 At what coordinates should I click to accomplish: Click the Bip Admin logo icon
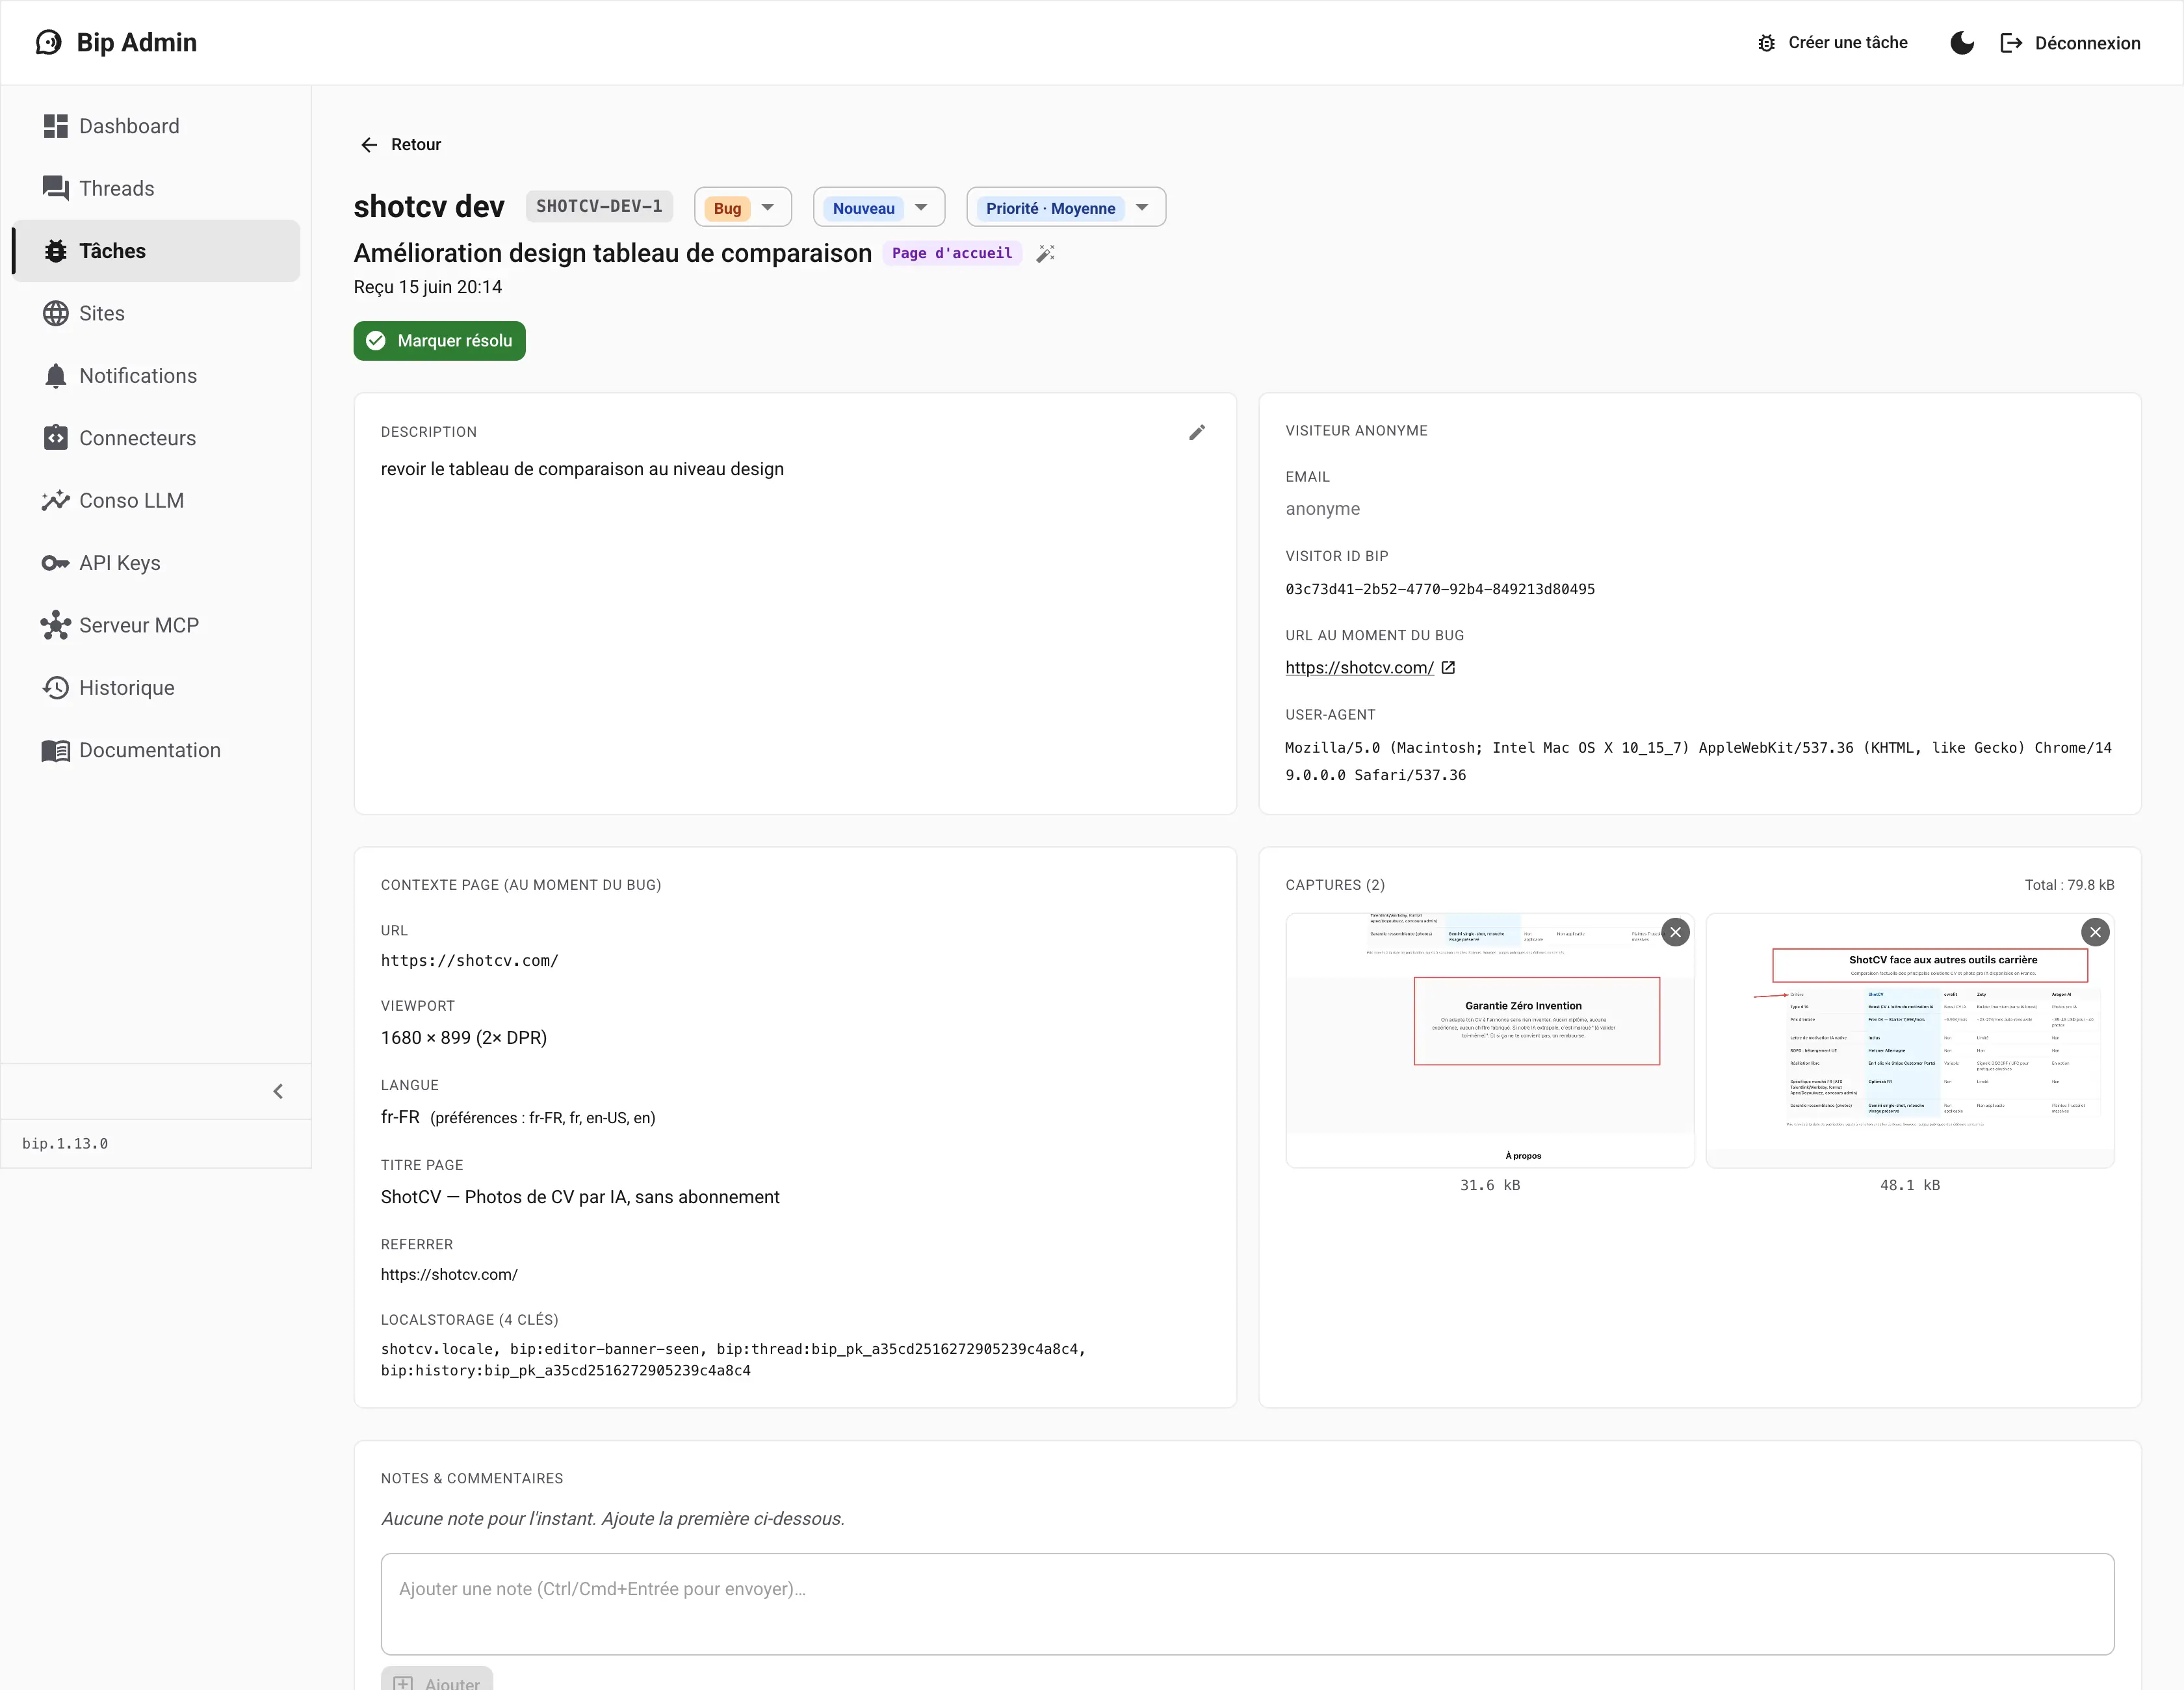48,42
